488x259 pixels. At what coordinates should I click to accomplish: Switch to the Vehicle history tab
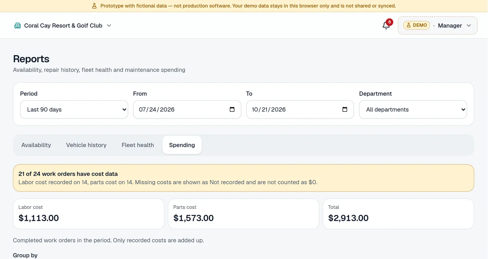pos(86,145)
